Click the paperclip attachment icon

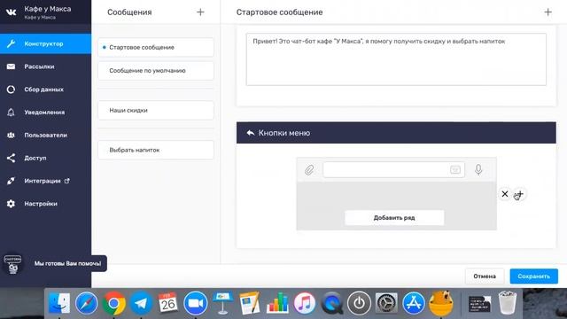(309, 170)
